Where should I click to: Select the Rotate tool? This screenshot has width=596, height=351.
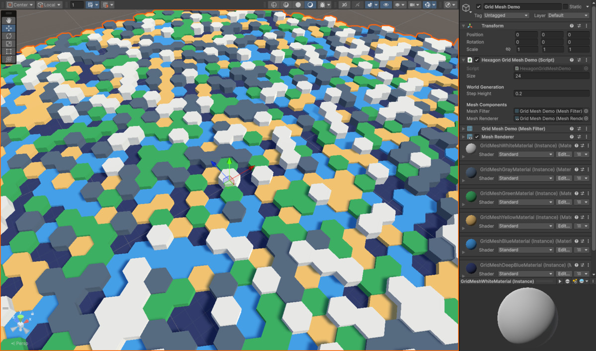click(x=8, y=36)
